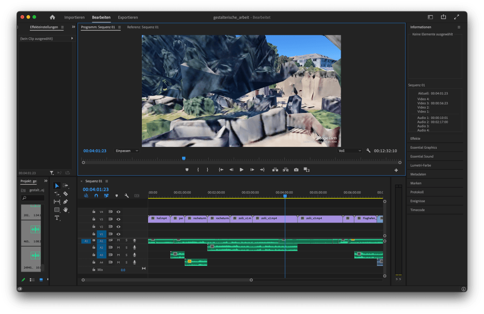Select the Hand tool
484x314 pixels.
pyautogui.click(x=65, y=210)
